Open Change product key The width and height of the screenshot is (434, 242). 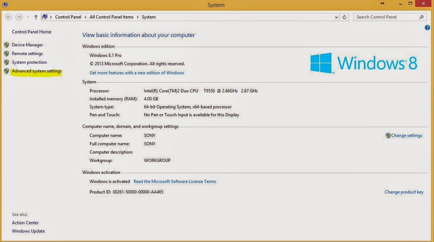point(404,192)
